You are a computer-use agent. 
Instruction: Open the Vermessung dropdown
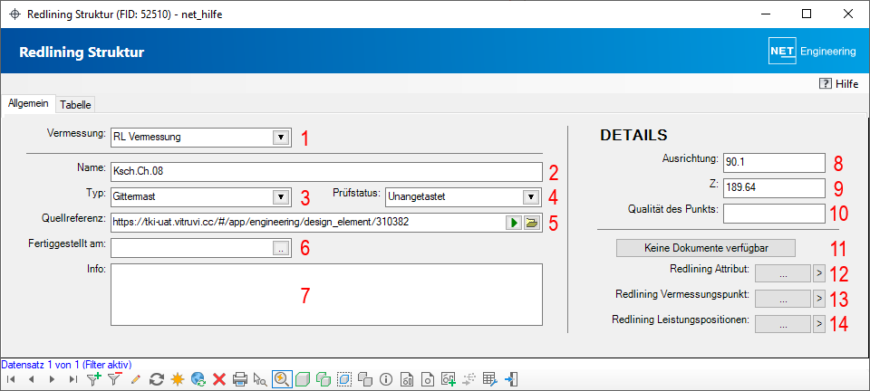click(281, 137)
